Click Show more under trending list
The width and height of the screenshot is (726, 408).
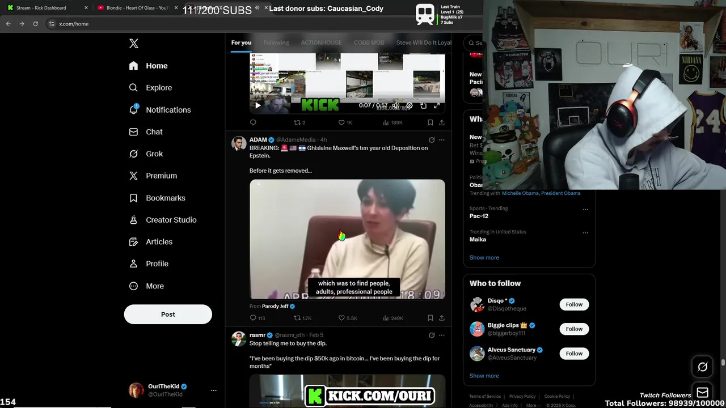484,258
